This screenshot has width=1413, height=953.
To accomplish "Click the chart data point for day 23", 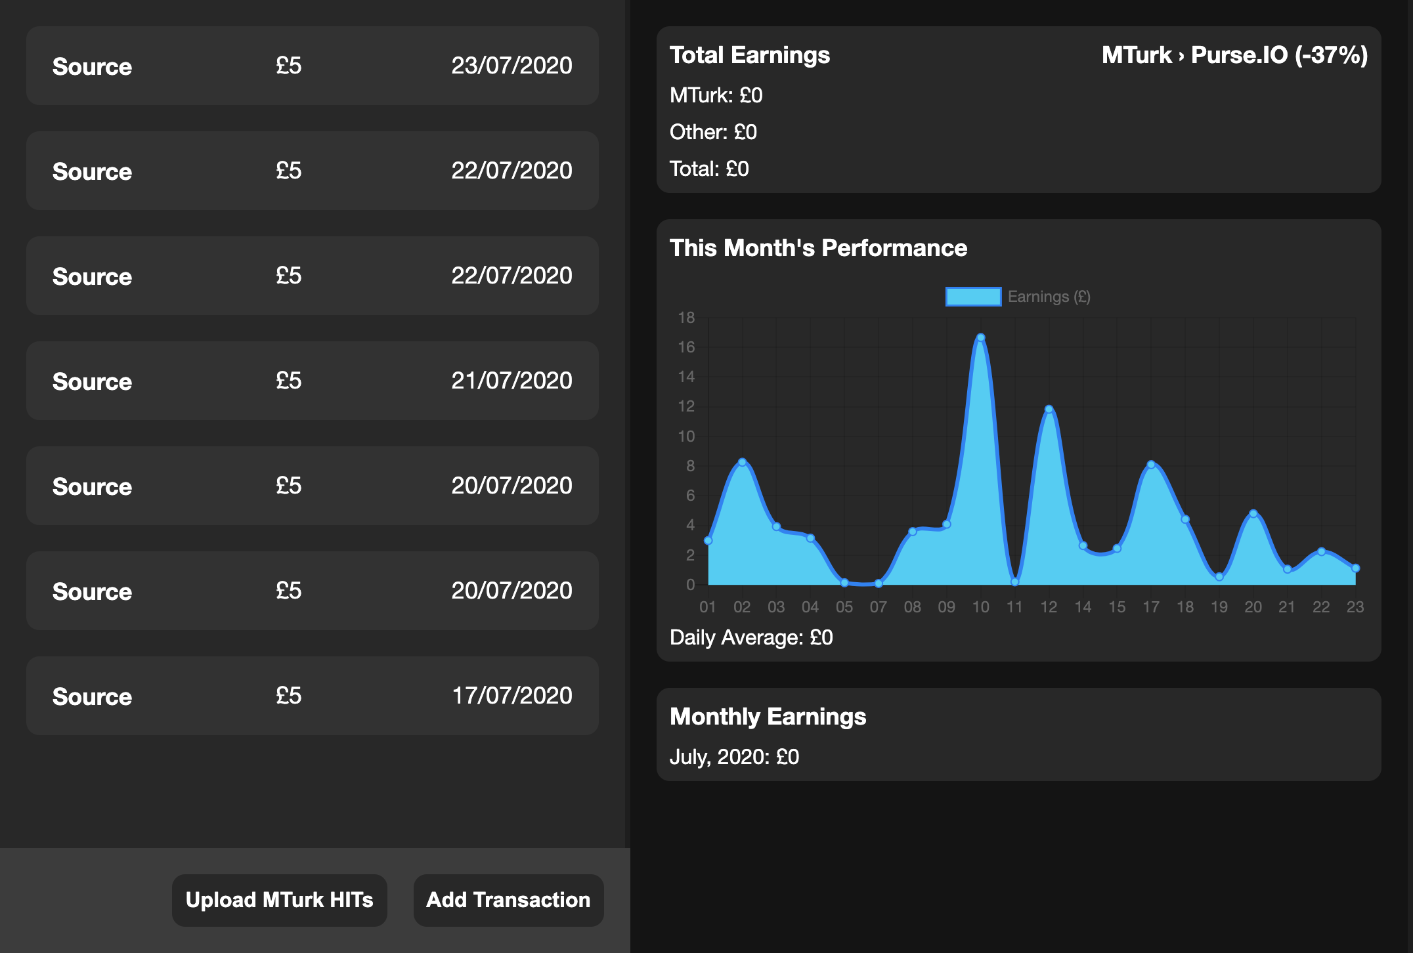I will [1355, 568].
